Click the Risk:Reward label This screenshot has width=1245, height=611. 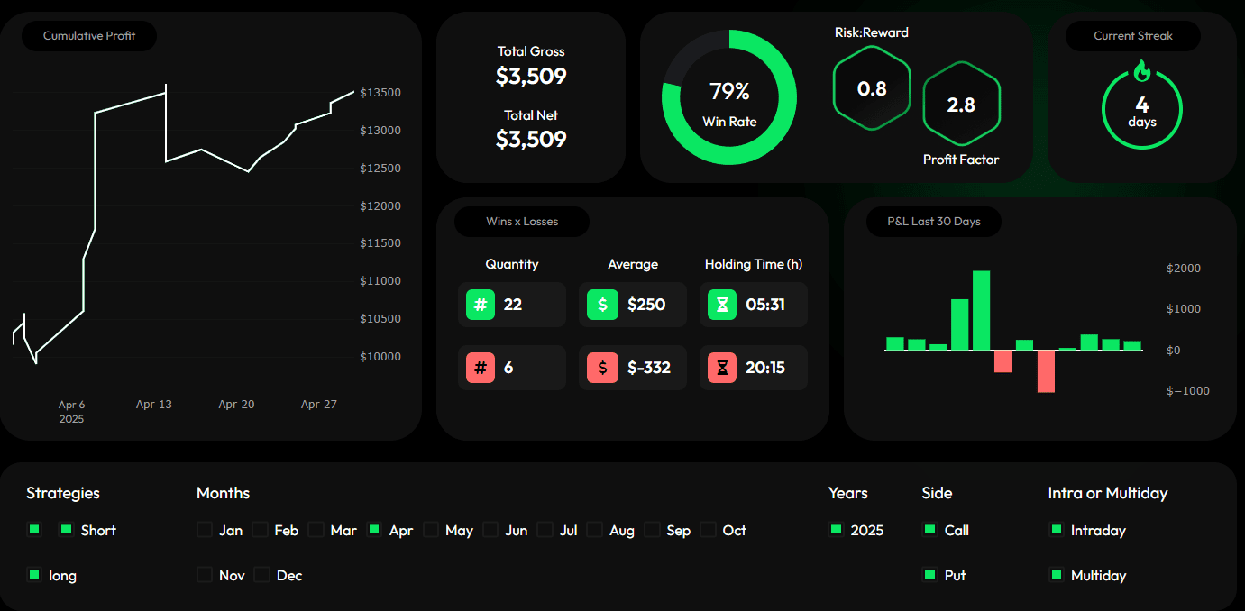(872, 32)
